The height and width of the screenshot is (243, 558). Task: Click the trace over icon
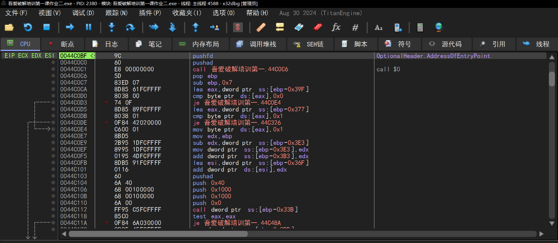click(173, 27)
